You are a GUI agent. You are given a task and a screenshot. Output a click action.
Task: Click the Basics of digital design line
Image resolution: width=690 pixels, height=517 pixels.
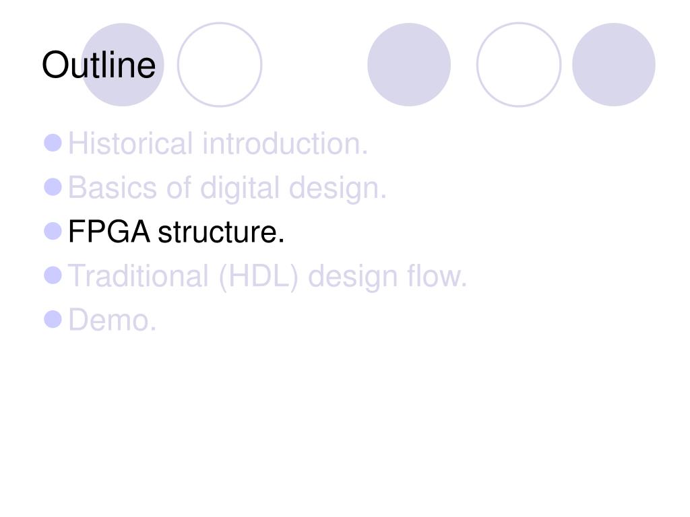coord(228,188)
